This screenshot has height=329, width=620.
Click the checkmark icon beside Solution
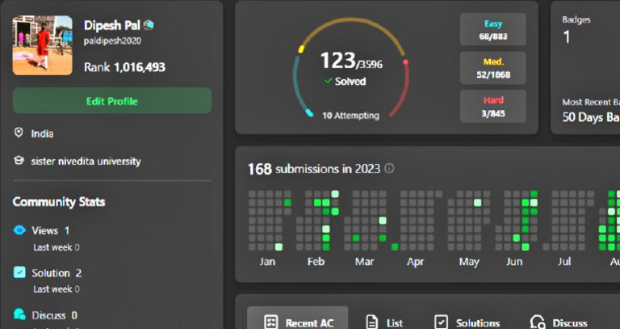click(x=19, y=272)
